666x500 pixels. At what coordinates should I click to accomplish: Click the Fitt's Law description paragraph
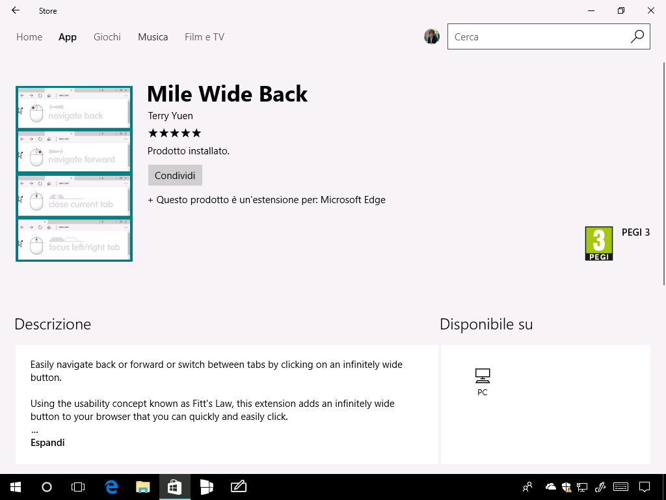pos(213,410)
